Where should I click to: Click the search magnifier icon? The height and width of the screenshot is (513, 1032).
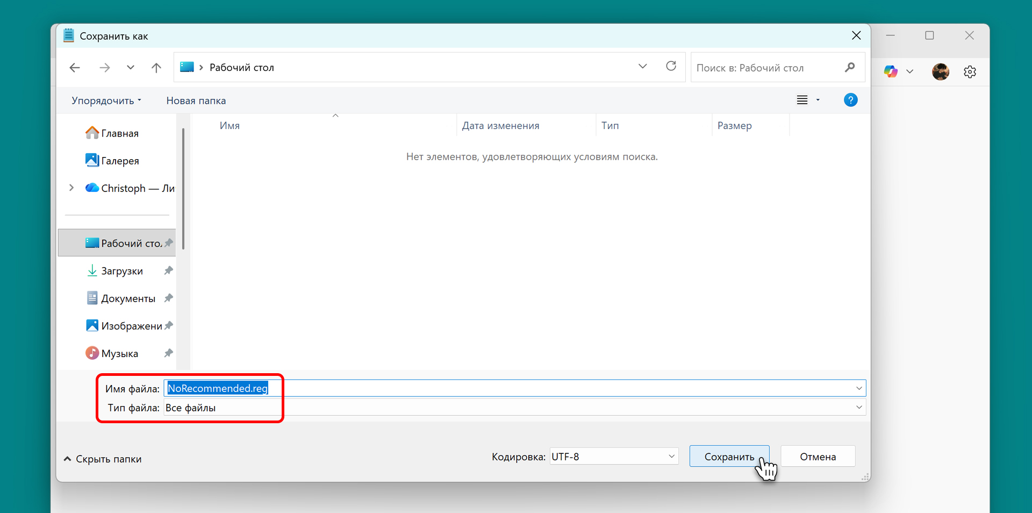849,68
